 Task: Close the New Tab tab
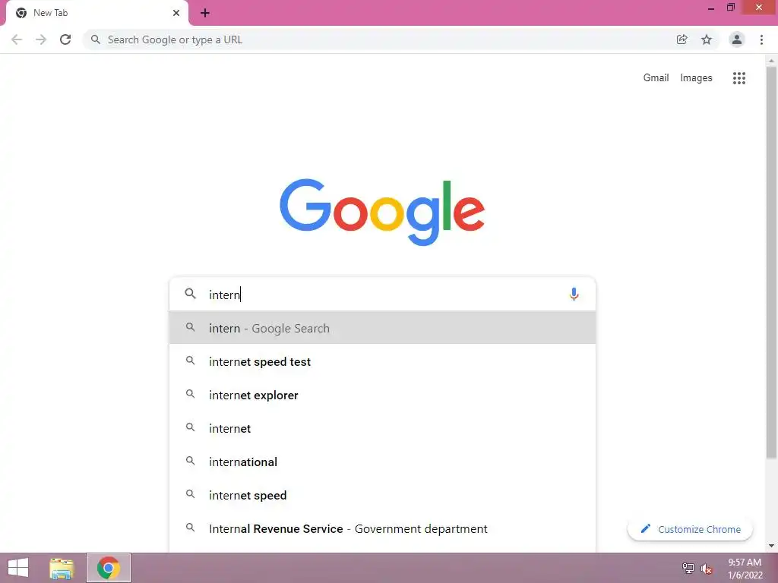176,13
